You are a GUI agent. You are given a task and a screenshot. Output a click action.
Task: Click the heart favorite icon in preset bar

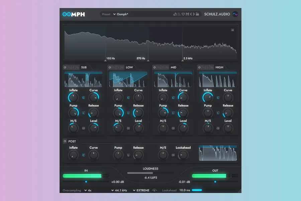tap(183, 14)
